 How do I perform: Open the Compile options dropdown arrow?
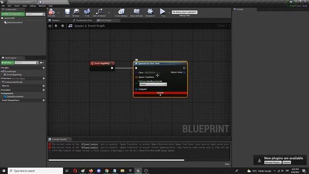(58, 13)
